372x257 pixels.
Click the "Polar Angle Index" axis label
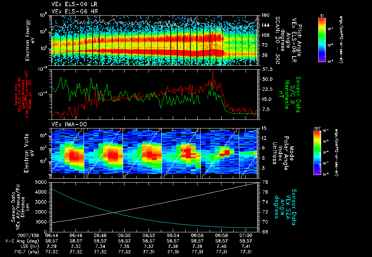pos(283,153)
